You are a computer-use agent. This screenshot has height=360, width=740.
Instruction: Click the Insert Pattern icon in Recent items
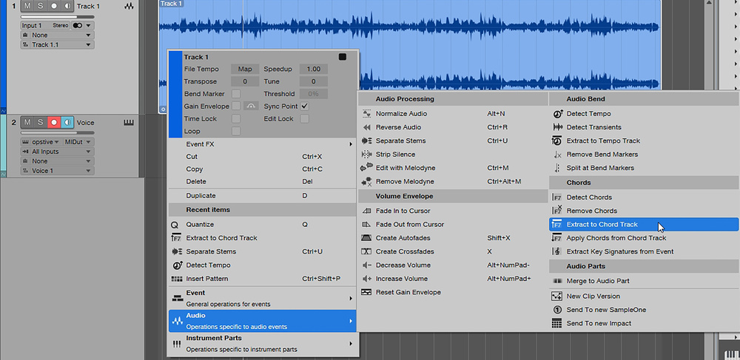pyautogui.click(x=176, y=279)
